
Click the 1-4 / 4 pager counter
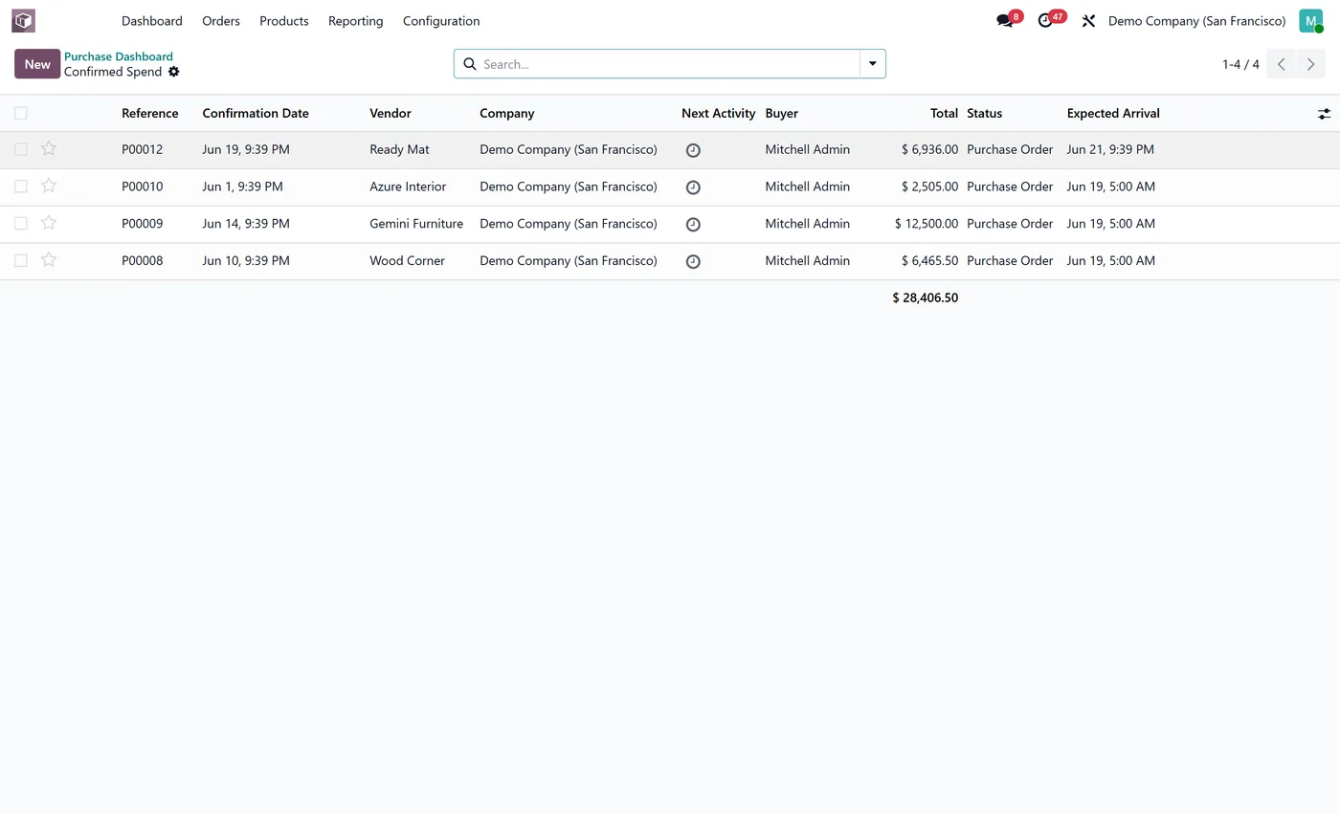click(1240, 64)
